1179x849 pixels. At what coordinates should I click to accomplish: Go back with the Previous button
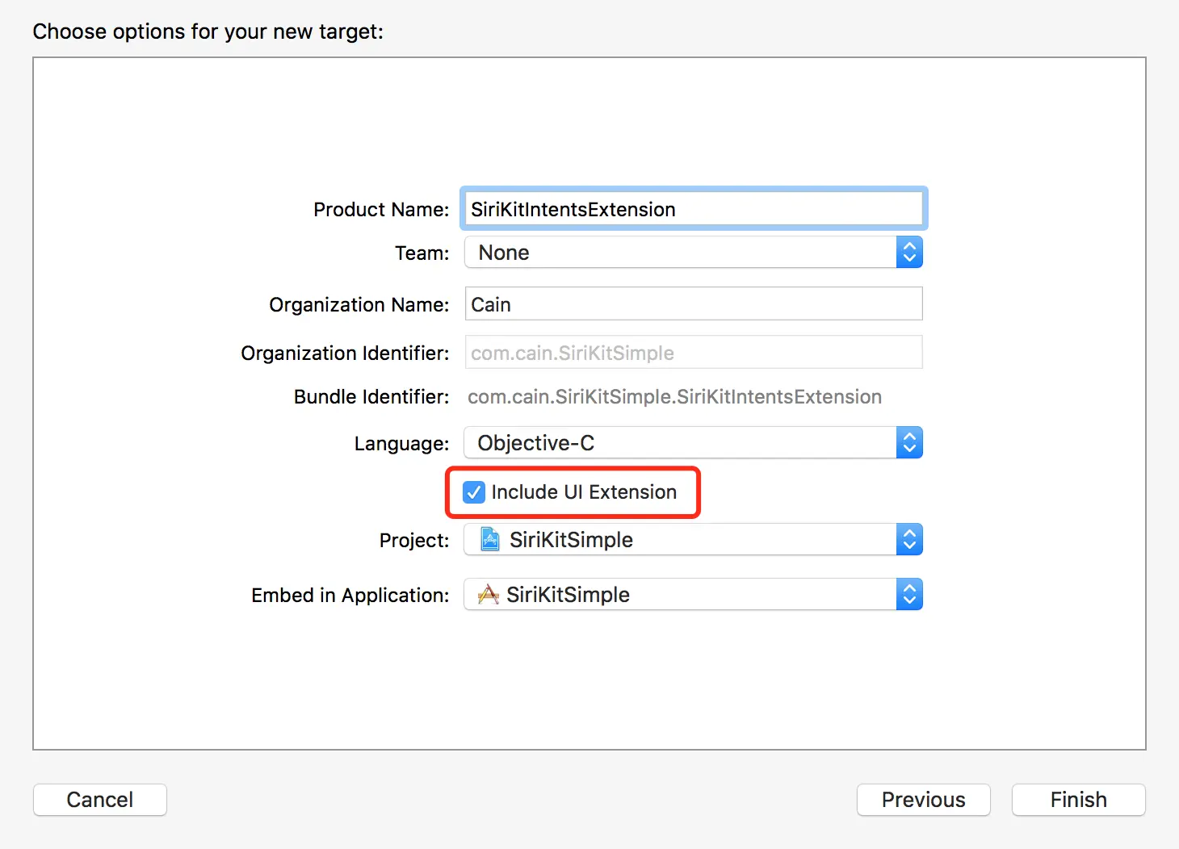[x=923, y=800]
